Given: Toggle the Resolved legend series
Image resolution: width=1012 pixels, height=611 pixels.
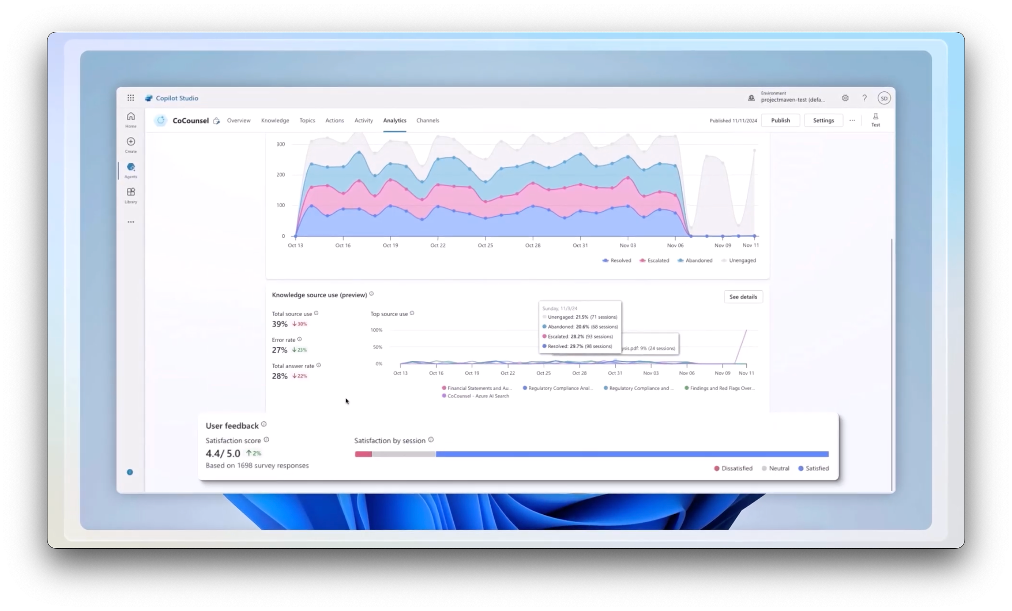Looking at the screenshot, I should pyautogui.click(x=617, y=260).
